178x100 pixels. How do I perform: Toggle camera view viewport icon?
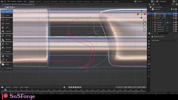tap(144, 27)
